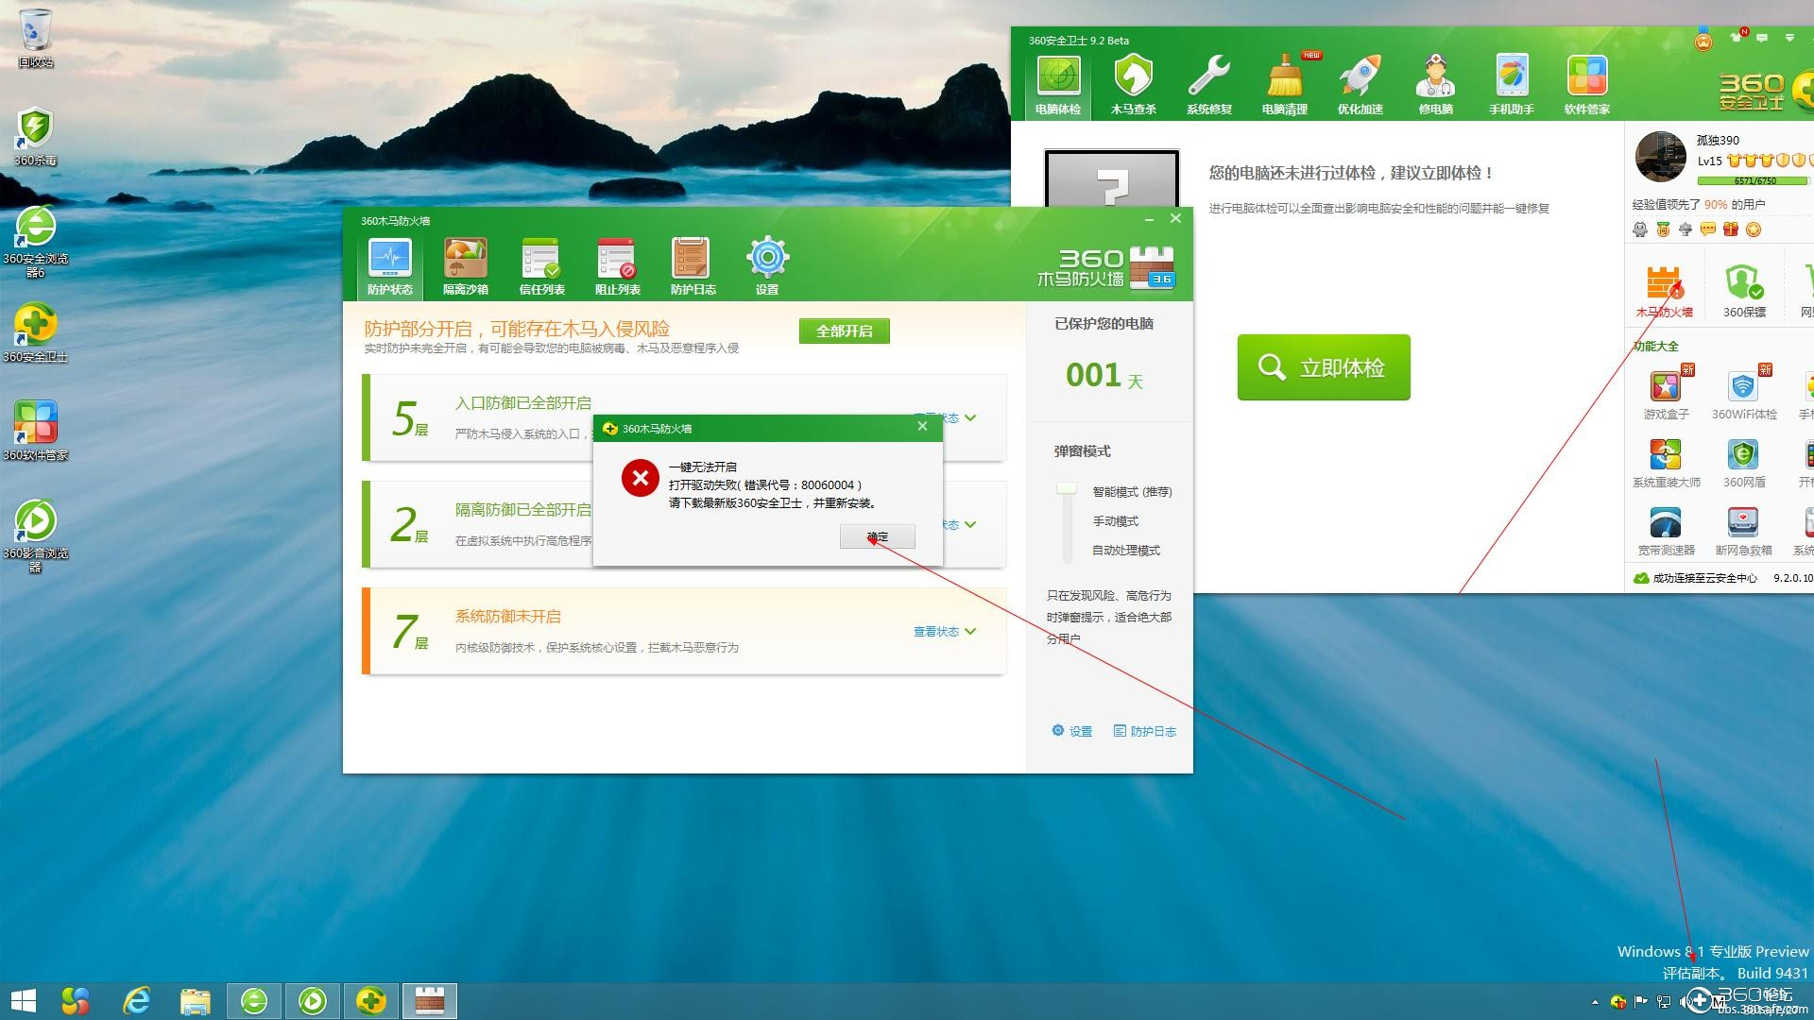Open 360保镖 in the sidebar
This screenshot has width=1814, height=1020.
click(1743, 291)
